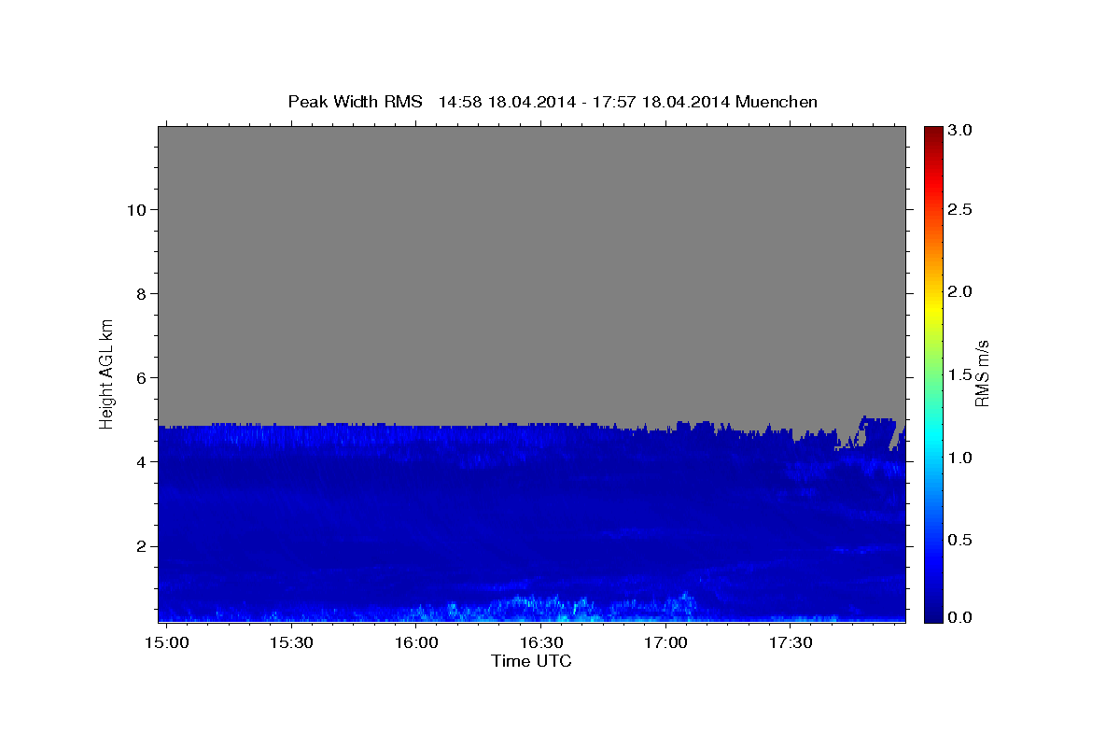This screenshot has width=1120, height=747.
Task: Click the colorbar value 0.0
Action: click(960, 617)
